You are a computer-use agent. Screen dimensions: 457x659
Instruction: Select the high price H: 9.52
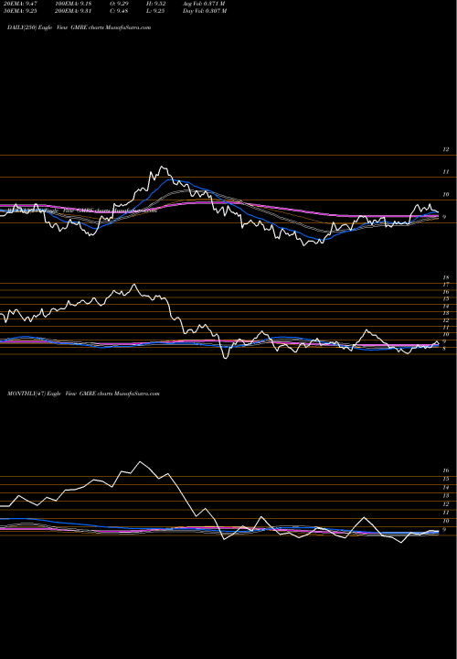click(155, 4)
